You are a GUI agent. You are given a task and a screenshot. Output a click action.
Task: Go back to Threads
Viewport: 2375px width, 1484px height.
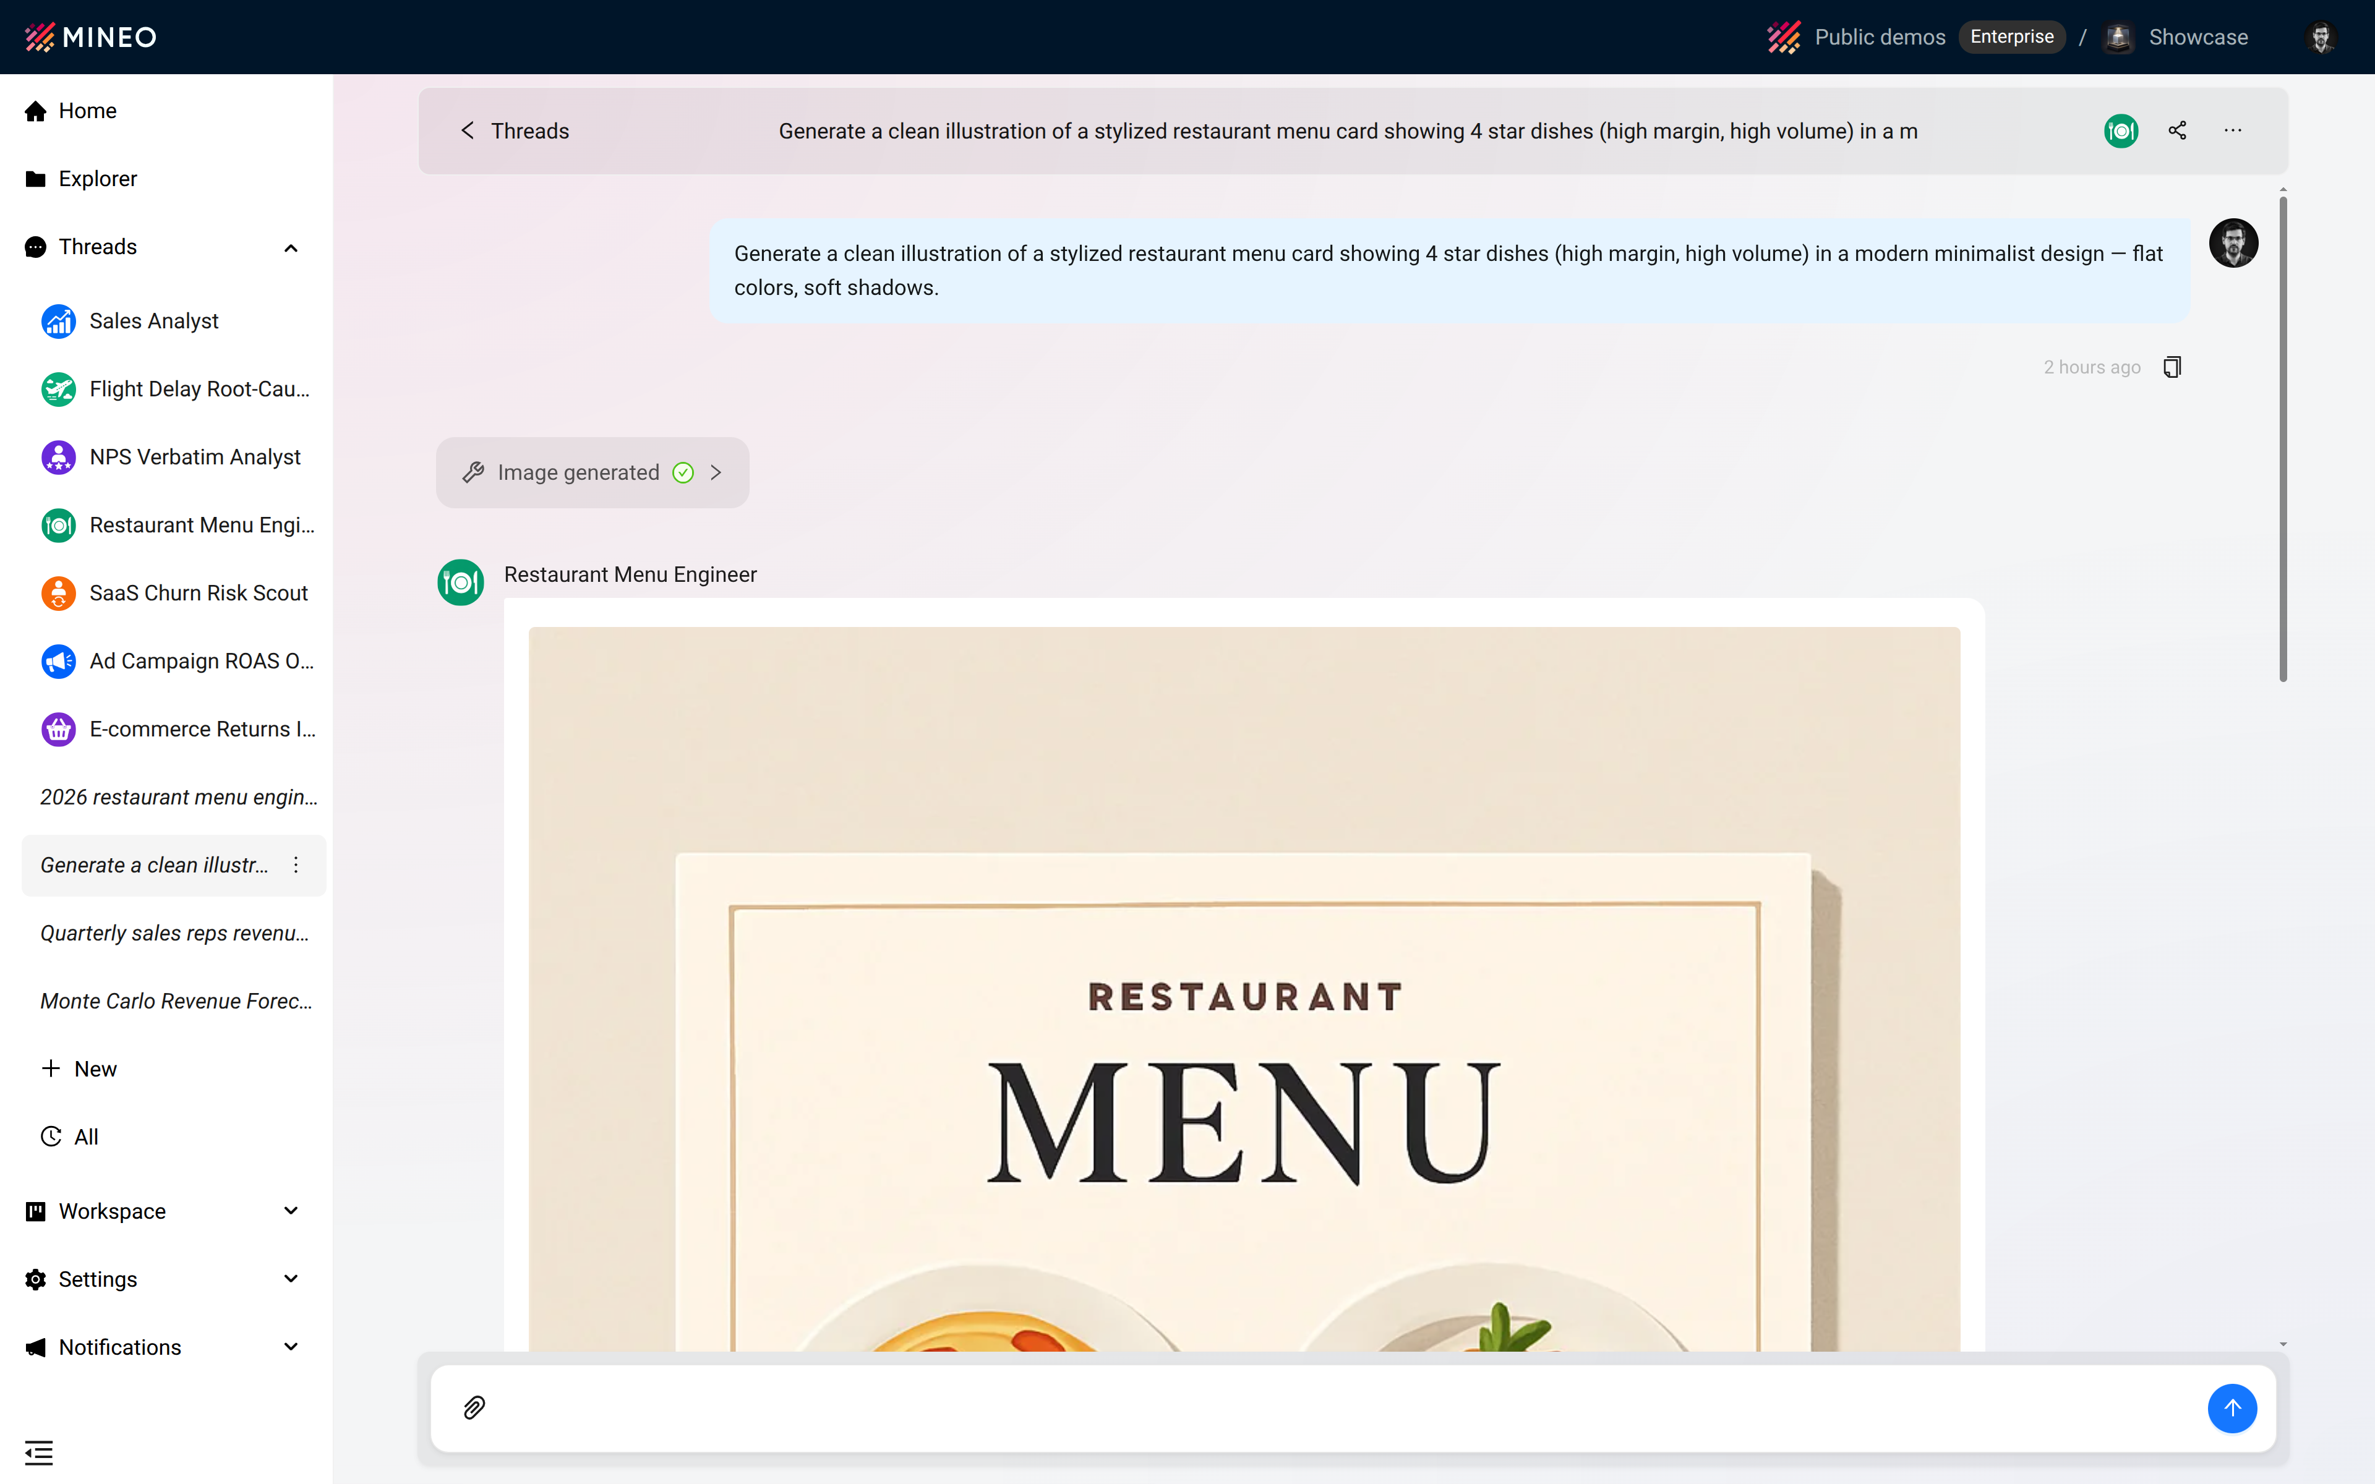514,130
